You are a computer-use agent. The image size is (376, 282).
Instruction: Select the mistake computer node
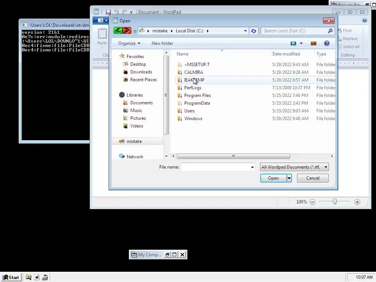138,141
